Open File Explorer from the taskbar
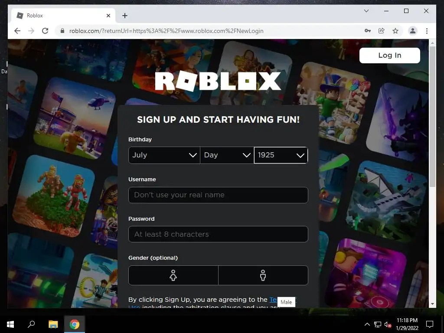Viewport: 444px width, 333px height. (x=53, y=324)
